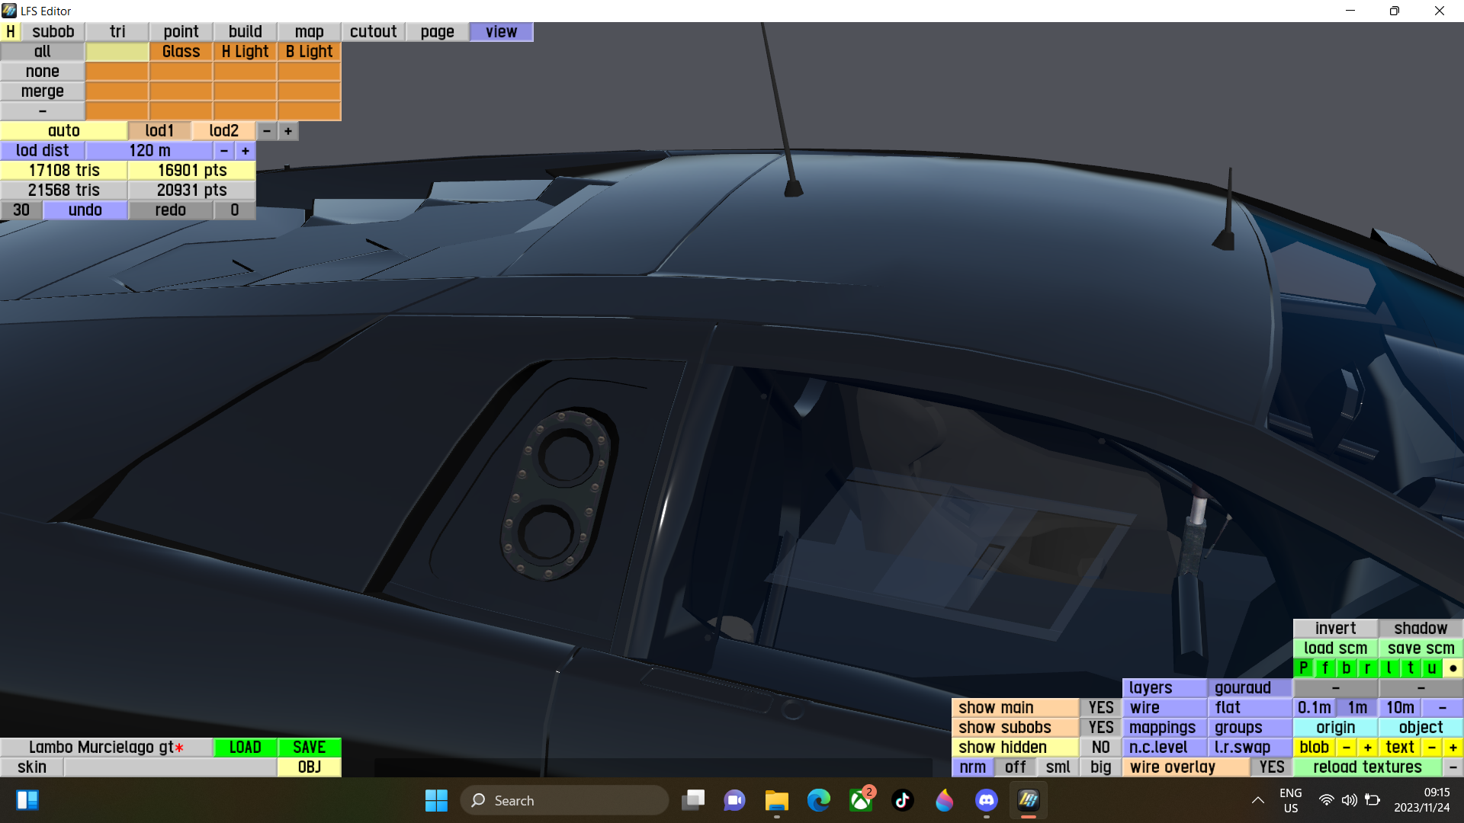The image size is (1464, 823).
Task: Switch to the cutout tab
Action: [373, 32]
